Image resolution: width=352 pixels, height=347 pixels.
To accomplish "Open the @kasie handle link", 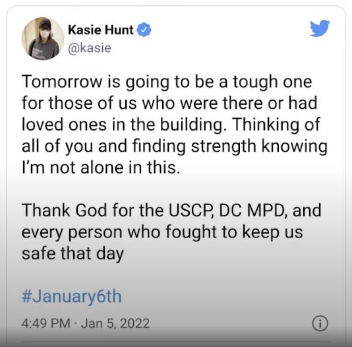I will pos(90,48).
